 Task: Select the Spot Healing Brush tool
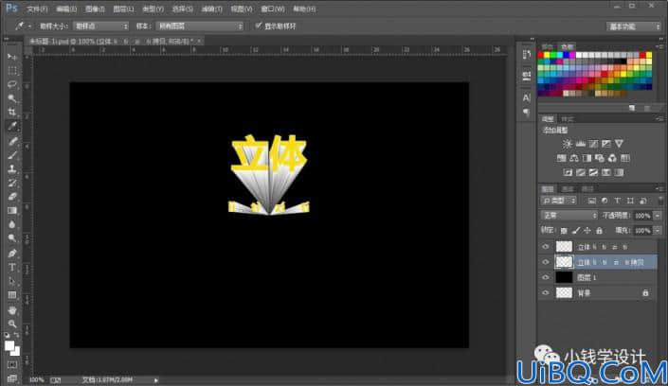point(12,141)
